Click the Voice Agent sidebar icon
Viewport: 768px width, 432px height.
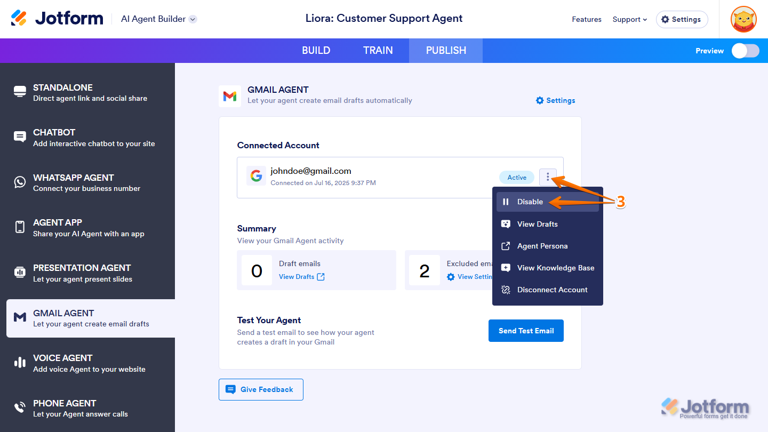[20, 363]
